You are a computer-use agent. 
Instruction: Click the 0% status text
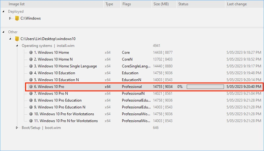[x=180, y=87]
